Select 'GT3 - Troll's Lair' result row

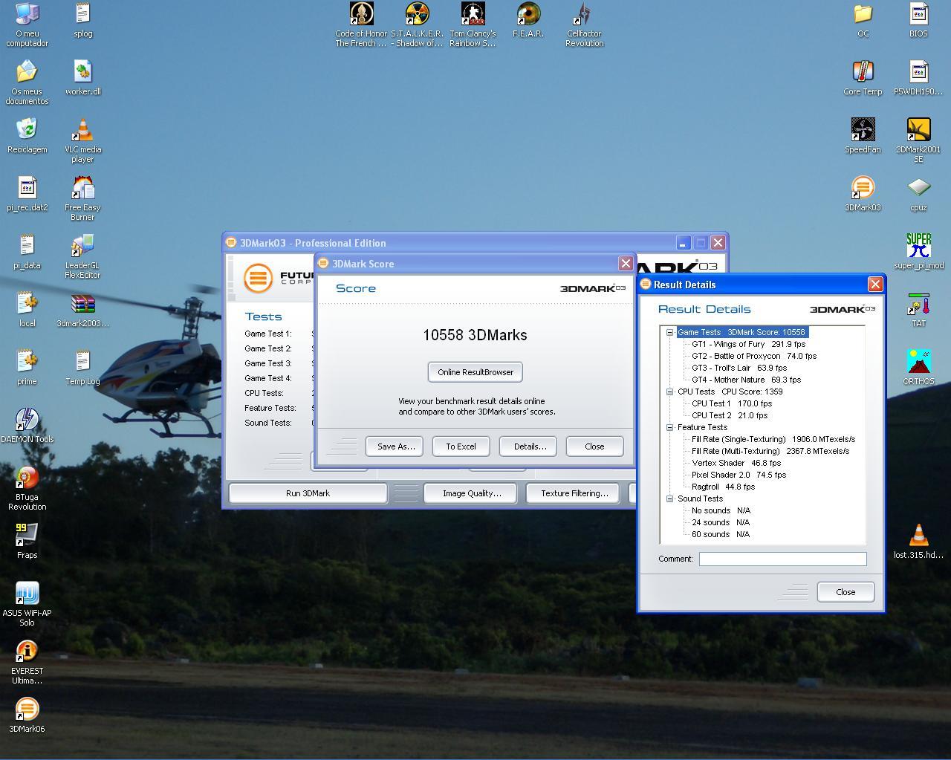pyautogui.click(x=739, y=368)
